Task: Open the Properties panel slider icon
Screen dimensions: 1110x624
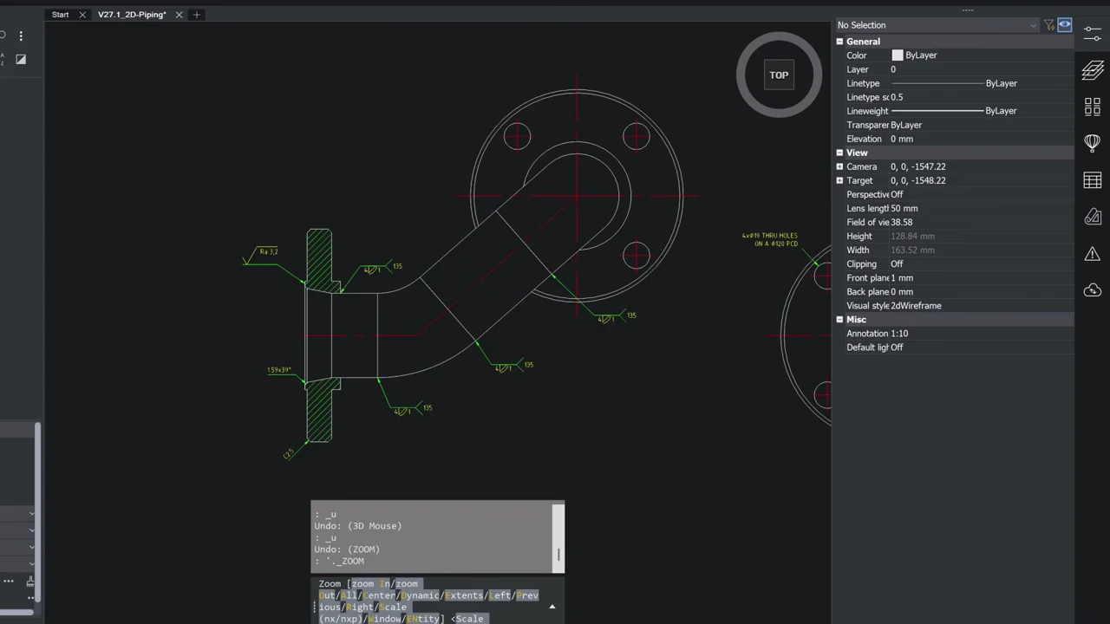Action: [1092, 30]
